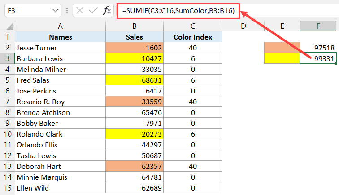Click color index 0 in Melinda Milner row
Image resolution: width=339 pixels, height=195 pixels.
193,69
